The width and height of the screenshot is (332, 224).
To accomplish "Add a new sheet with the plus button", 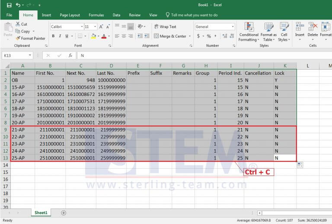I will [x=64, y=213].
